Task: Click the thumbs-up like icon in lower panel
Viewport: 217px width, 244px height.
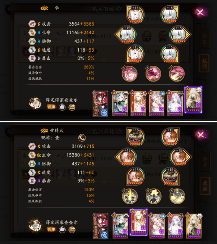Action: [x=63, y=229]
